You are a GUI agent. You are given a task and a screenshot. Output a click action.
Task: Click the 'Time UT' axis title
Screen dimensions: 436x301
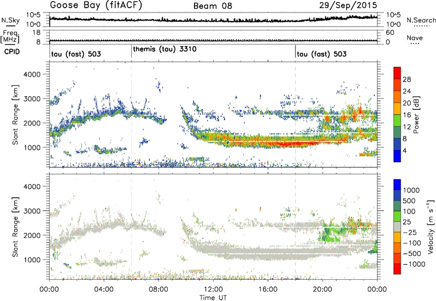[x=213, y=298]
